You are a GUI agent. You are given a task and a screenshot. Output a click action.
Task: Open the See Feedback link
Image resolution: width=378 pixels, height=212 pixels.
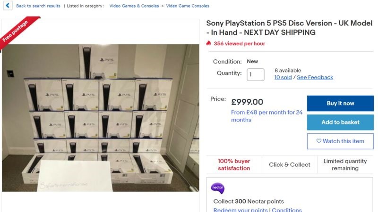click(315, 77)
